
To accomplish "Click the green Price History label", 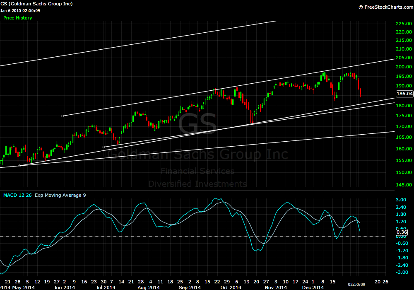I will coord(18,18).
